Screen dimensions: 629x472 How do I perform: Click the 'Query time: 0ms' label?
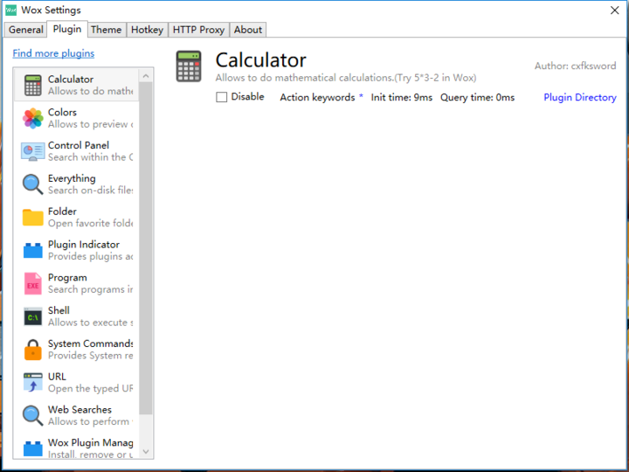pyautogui.click(x=477, y=98)
